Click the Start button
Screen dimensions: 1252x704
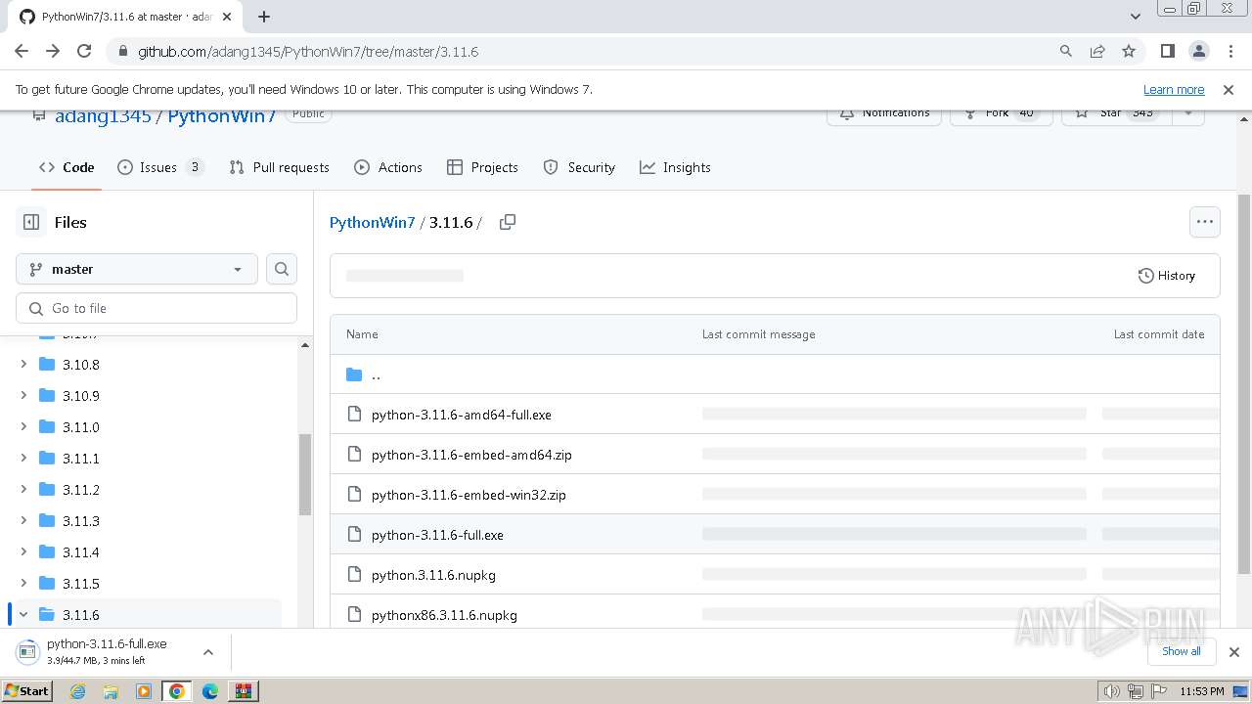click(x=26, y=691)
